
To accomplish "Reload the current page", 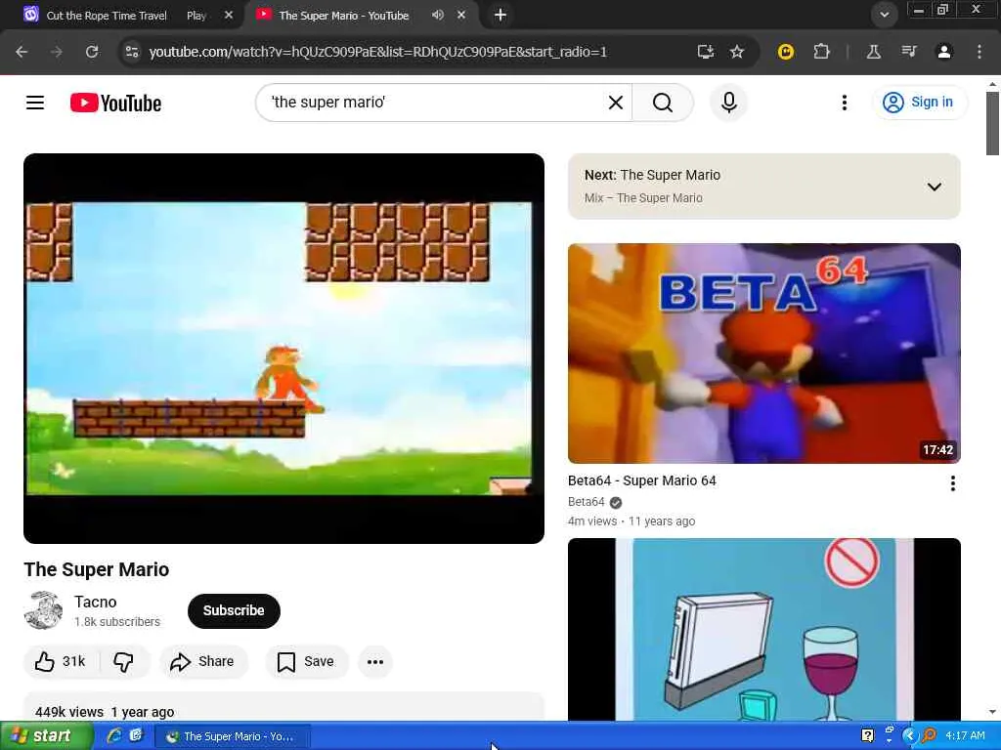I will [x=92, y=52].
